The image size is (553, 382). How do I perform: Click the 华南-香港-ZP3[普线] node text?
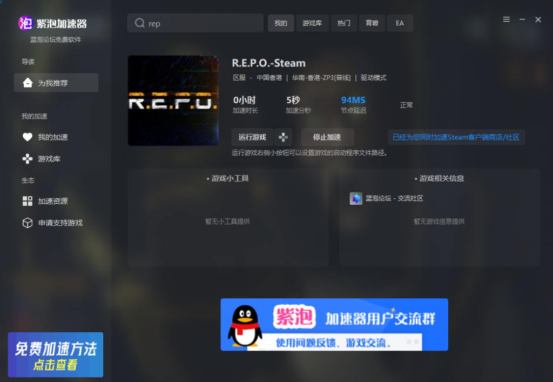[x=321, y=78]
